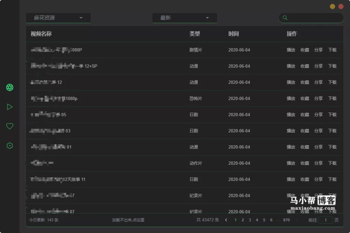This screenshot has width=350, height=233.
Task: Open the aperture-shaped browse icon in sidebar
Action: tap(10, 87)
